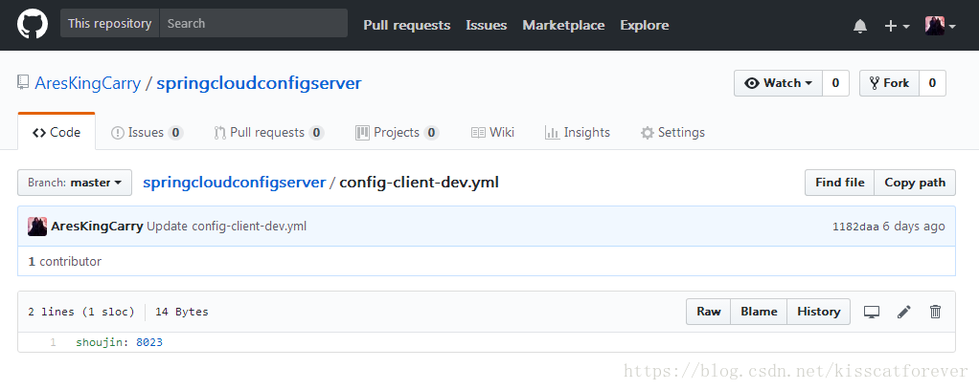The width and height of the screenshot is (979, 390).
Task: Open repository Settings tab
Action: (x=672, y=132)
